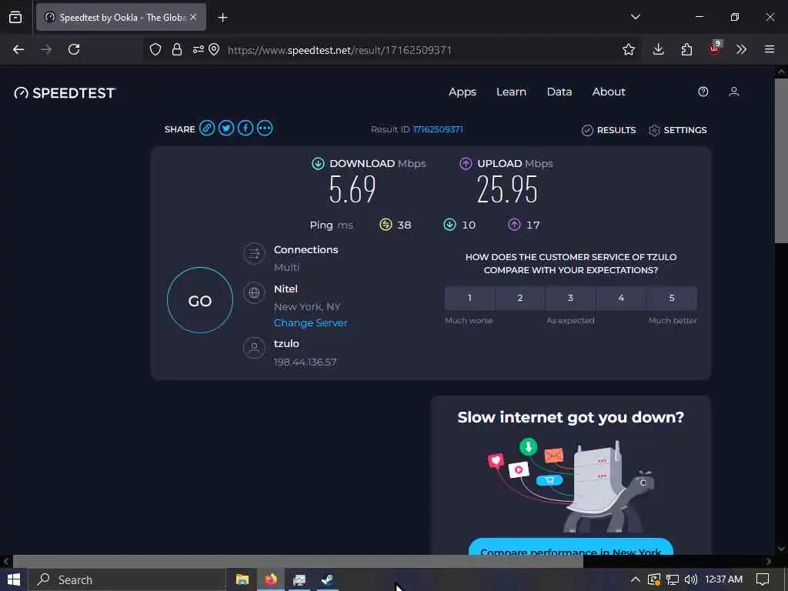Show hidden system tray icons
The width and height of the screenshot is (788, 591).
(635, 579)
